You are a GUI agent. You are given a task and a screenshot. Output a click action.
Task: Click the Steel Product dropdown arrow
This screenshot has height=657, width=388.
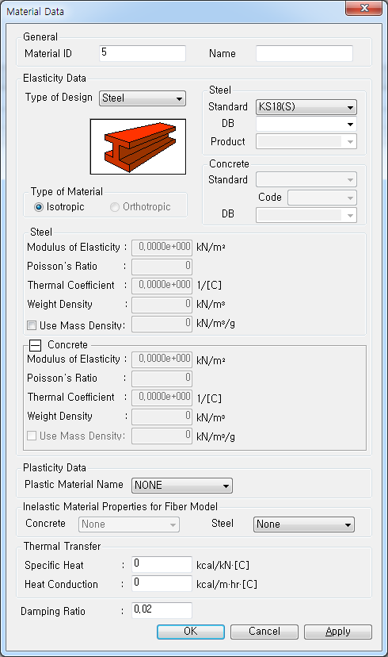(x=350, y=142)
